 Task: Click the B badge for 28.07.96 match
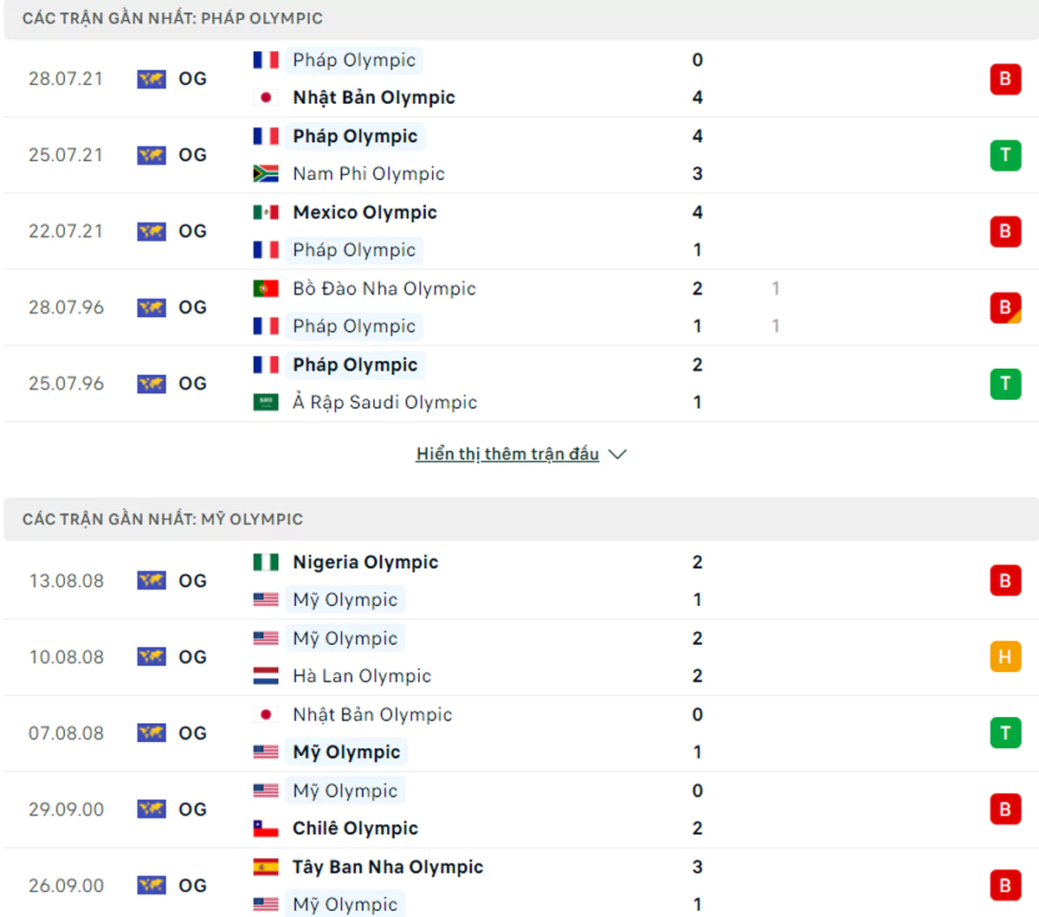pos(1005,307)
